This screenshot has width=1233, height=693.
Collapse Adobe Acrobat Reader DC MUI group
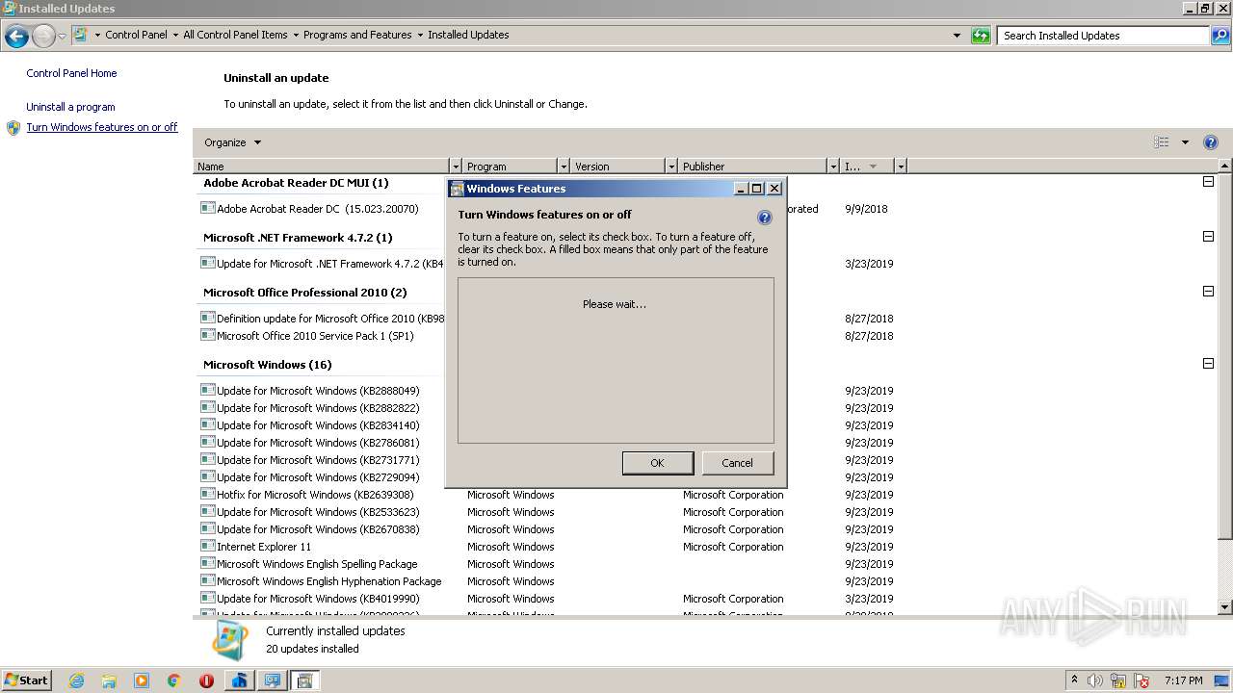pyautogui.click(x=1208, y=182)
